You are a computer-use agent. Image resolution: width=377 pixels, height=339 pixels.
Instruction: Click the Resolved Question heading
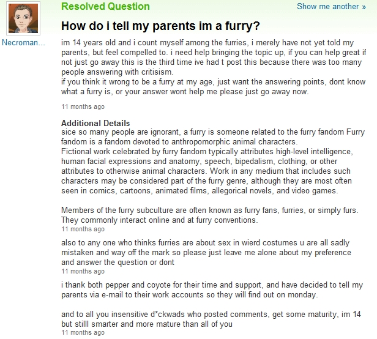pos(105,6)
